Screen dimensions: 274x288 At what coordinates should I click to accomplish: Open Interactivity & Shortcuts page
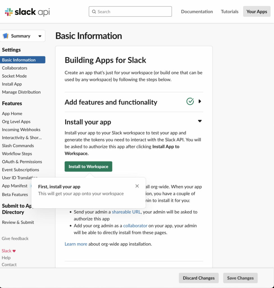[22, 138]
